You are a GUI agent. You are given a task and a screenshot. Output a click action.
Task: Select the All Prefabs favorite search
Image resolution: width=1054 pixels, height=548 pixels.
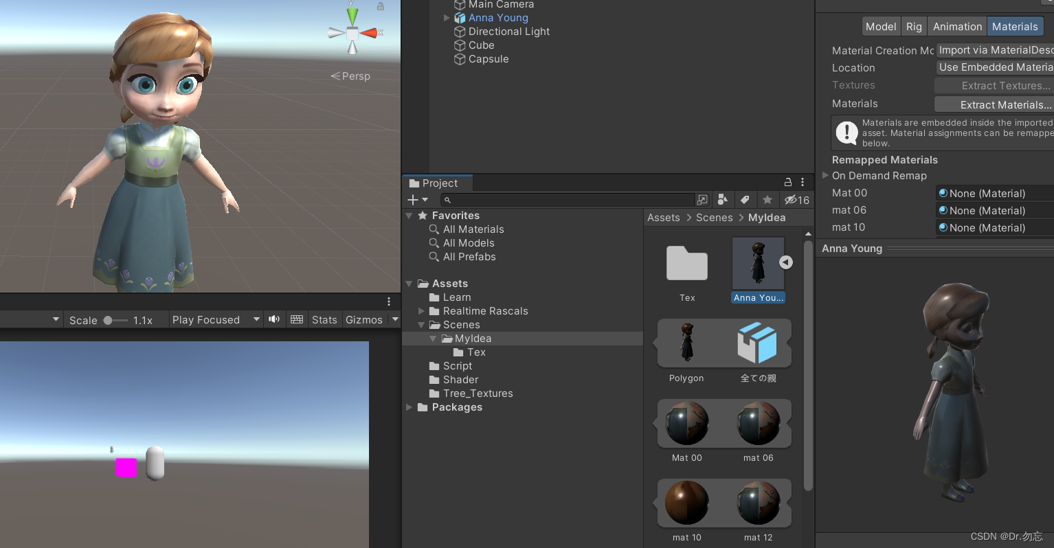click(469, 257)
